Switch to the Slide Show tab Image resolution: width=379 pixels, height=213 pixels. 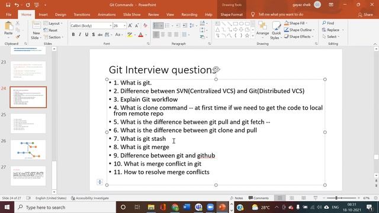click(x=131, y=14)
